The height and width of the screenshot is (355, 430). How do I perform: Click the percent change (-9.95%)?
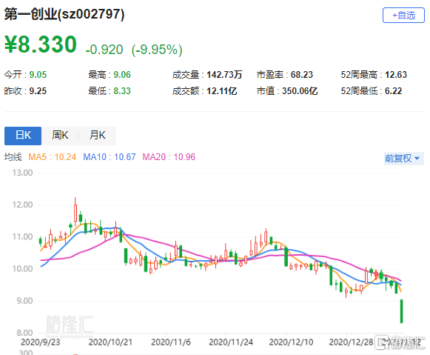(157, 50)
